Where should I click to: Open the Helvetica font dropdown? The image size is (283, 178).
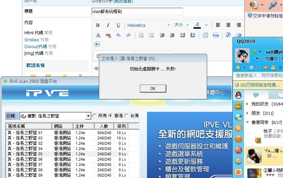pyautogui.click(x=169, y=25)
